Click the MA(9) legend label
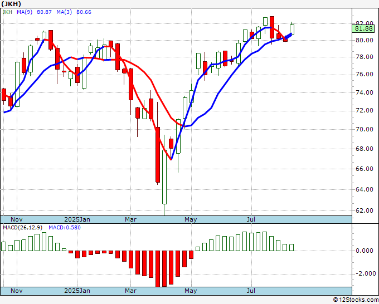The image size is (379, 304). tap(25, 12)
